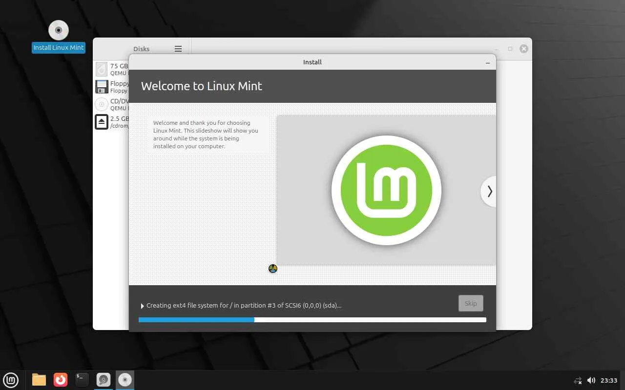Open the volume control tray icon
This screenshot has width=625, height=390.
coord(591,380)
